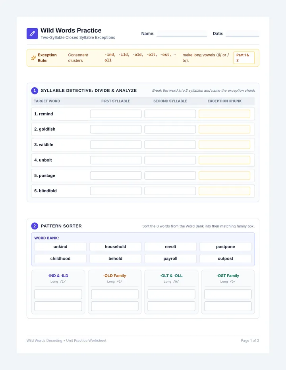Click Exception Chunk box for postage
286x370 pixels.
pos(224,175)
